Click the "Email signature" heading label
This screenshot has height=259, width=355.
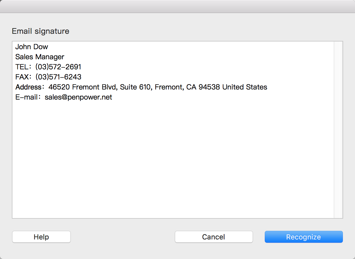41,31
